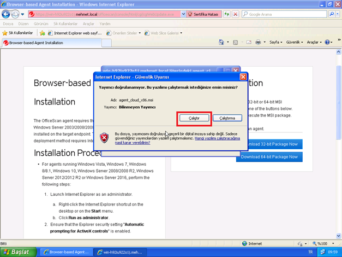The image size is (342, 257).
Task: Click the Help question mark icon
Action: coord(327,42)
